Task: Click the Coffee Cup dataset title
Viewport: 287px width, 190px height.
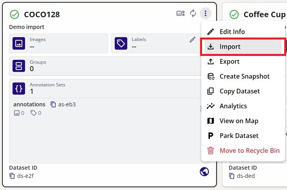Action: click(265, 14)
